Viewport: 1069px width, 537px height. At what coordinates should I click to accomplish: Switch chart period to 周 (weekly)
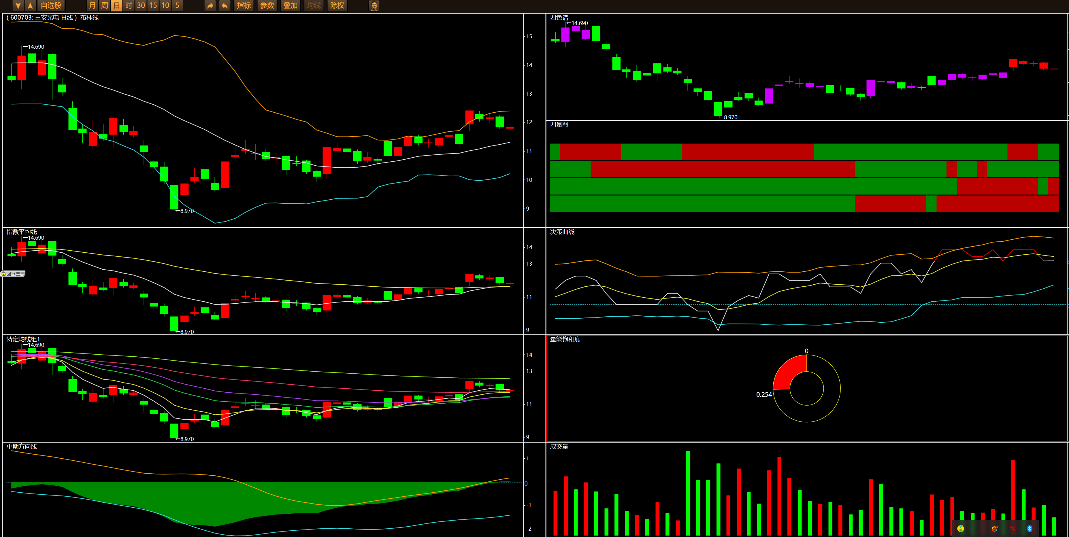point(105,6)
